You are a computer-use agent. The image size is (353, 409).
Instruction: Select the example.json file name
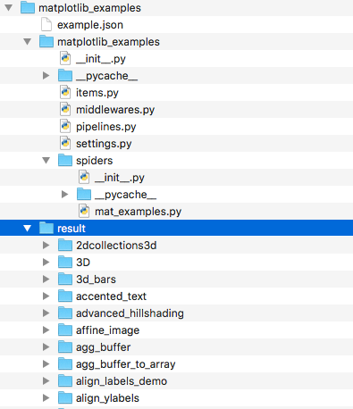(90, 25)
